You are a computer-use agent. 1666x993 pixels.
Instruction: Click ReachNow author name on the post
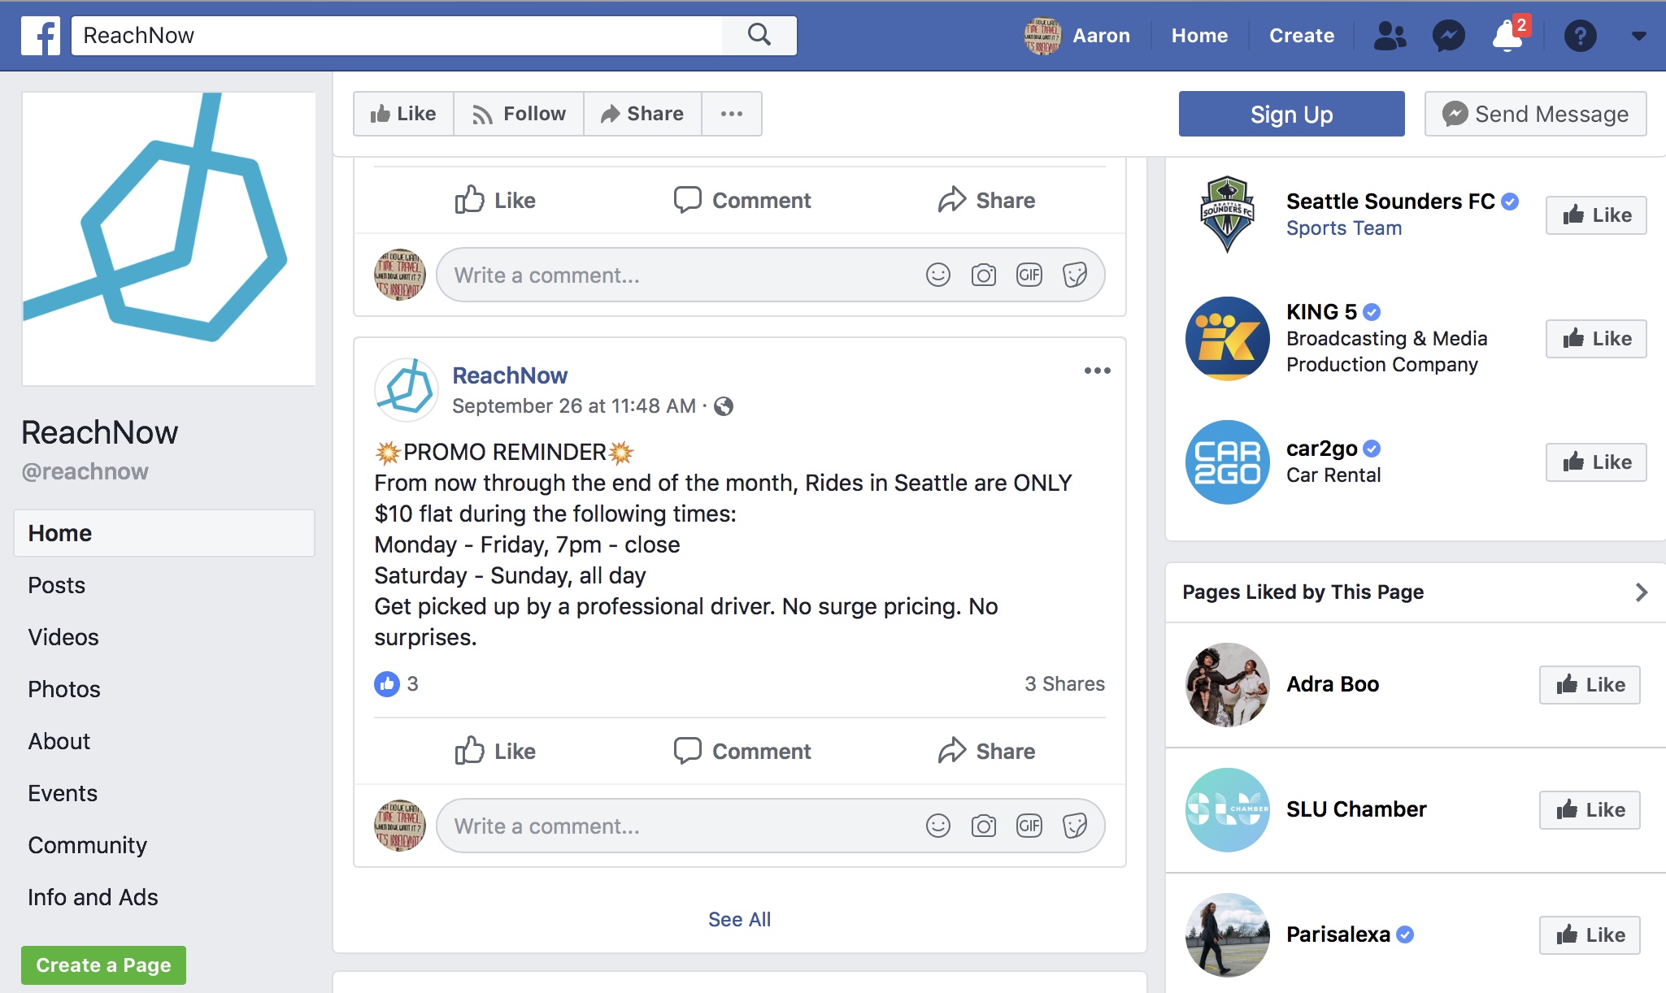pyautogui.click(x=510, y=375)
